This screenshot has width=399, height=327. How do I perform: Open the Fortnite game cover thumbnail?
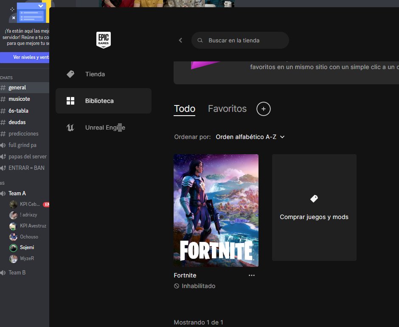pyautogui.click(x=216, y=211)
